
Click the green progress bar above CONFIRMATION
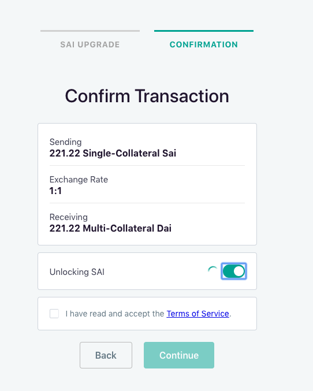point(204,31)
